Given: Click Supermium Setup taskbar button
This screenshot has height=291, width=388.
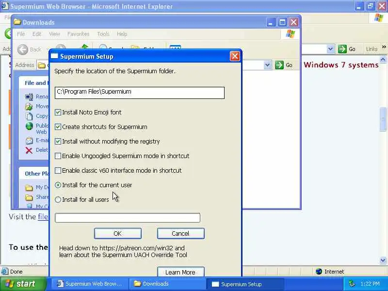Looking at the screenshot, I should (245, 284).
